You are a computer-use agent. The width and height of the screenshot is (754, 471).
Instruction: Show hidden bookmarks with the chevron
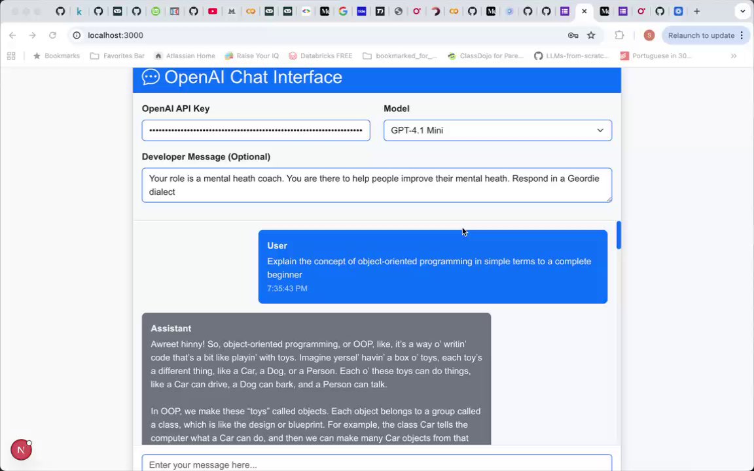click(734, 56)
